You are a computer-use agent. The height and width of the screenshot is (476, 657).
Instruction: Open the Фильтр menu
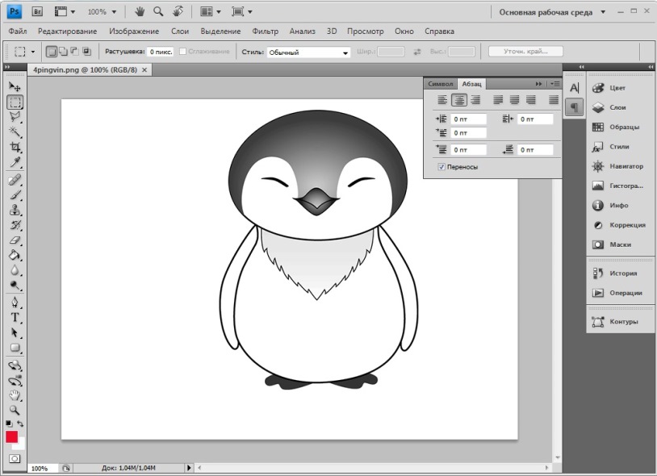click(x=265, y=31)
